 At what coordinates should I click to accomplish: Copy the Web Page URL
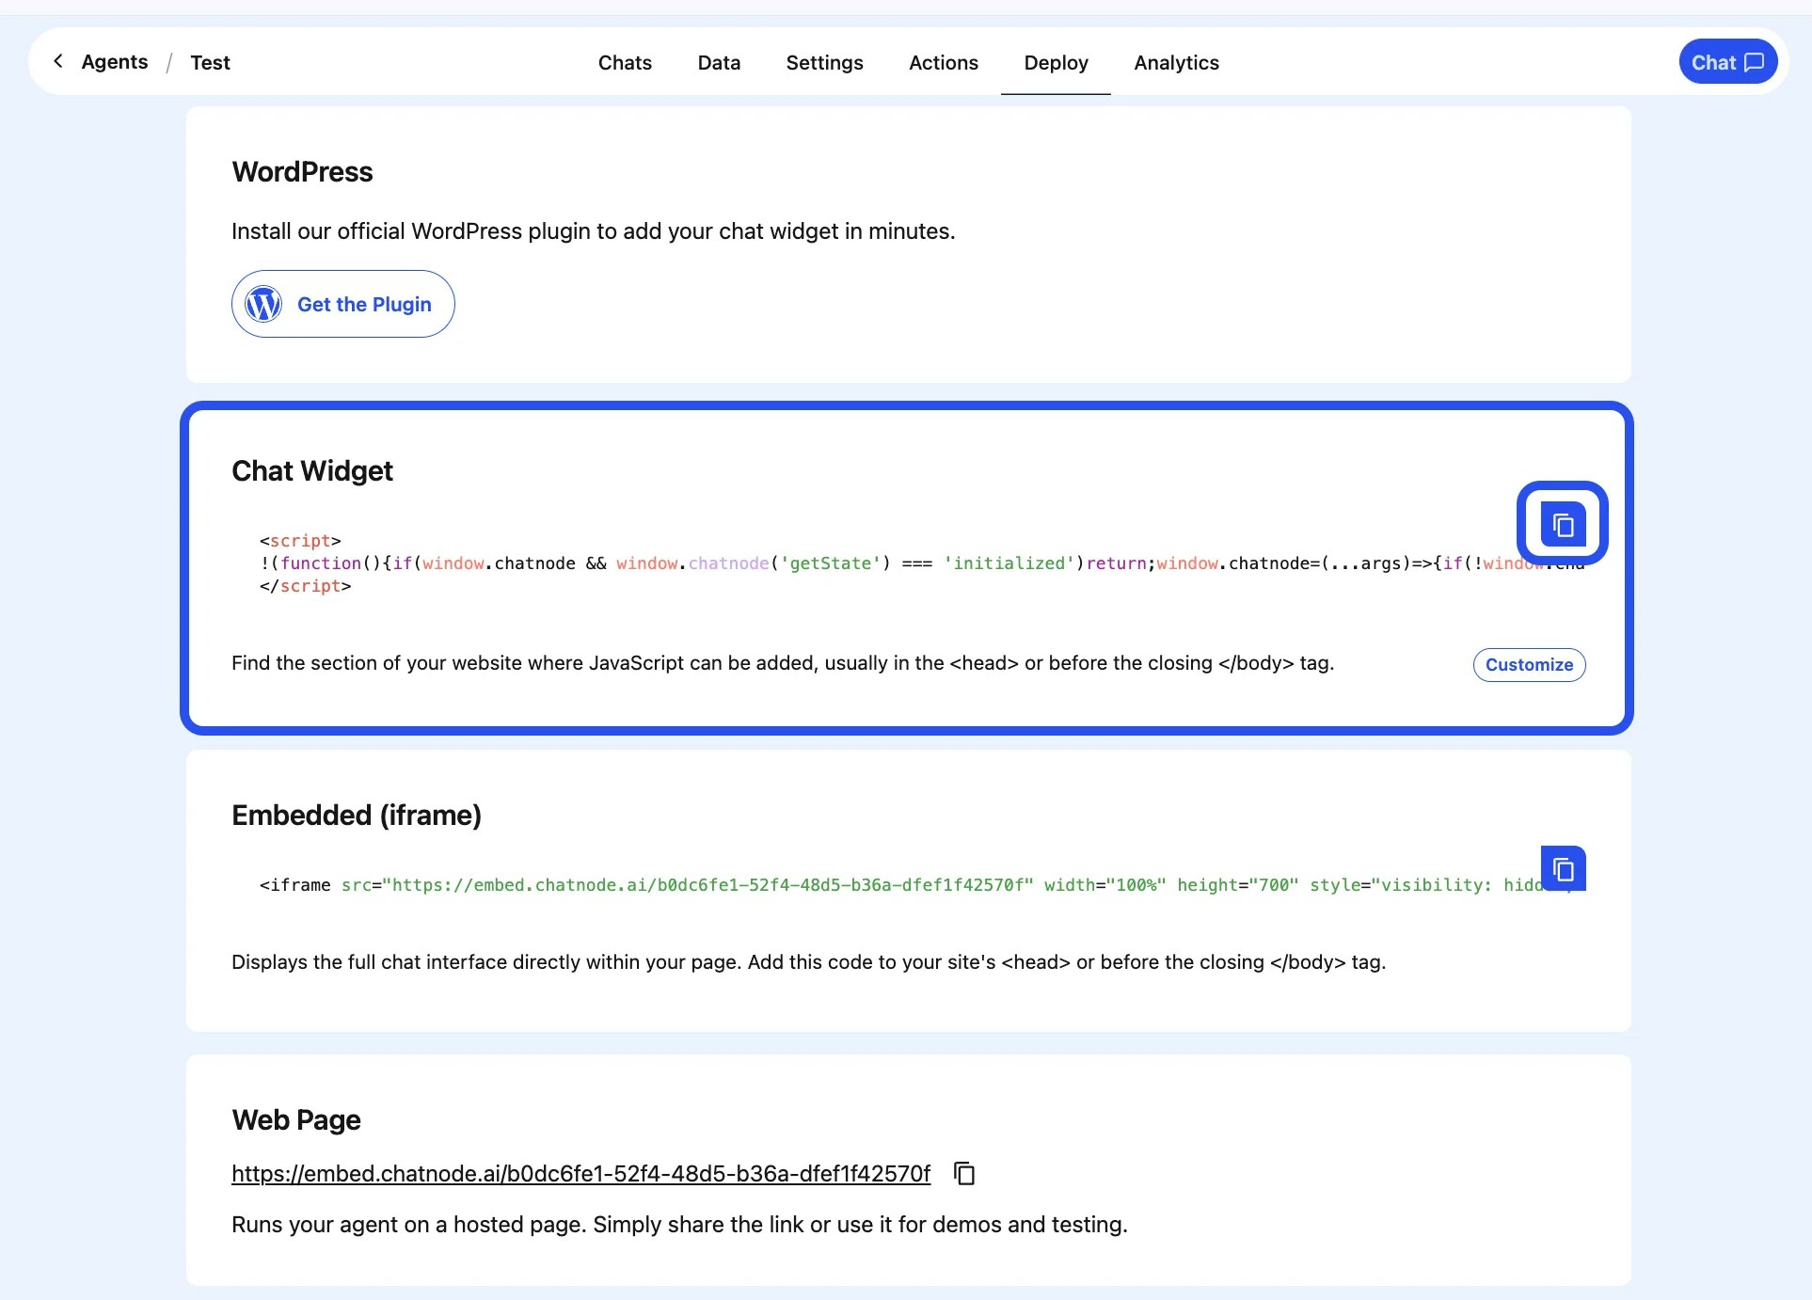point(963,1173)
